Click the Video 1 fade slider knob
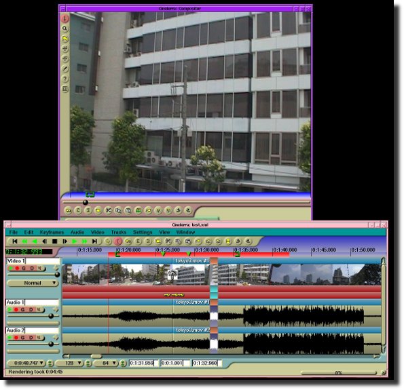 click(x=57, y=275)
